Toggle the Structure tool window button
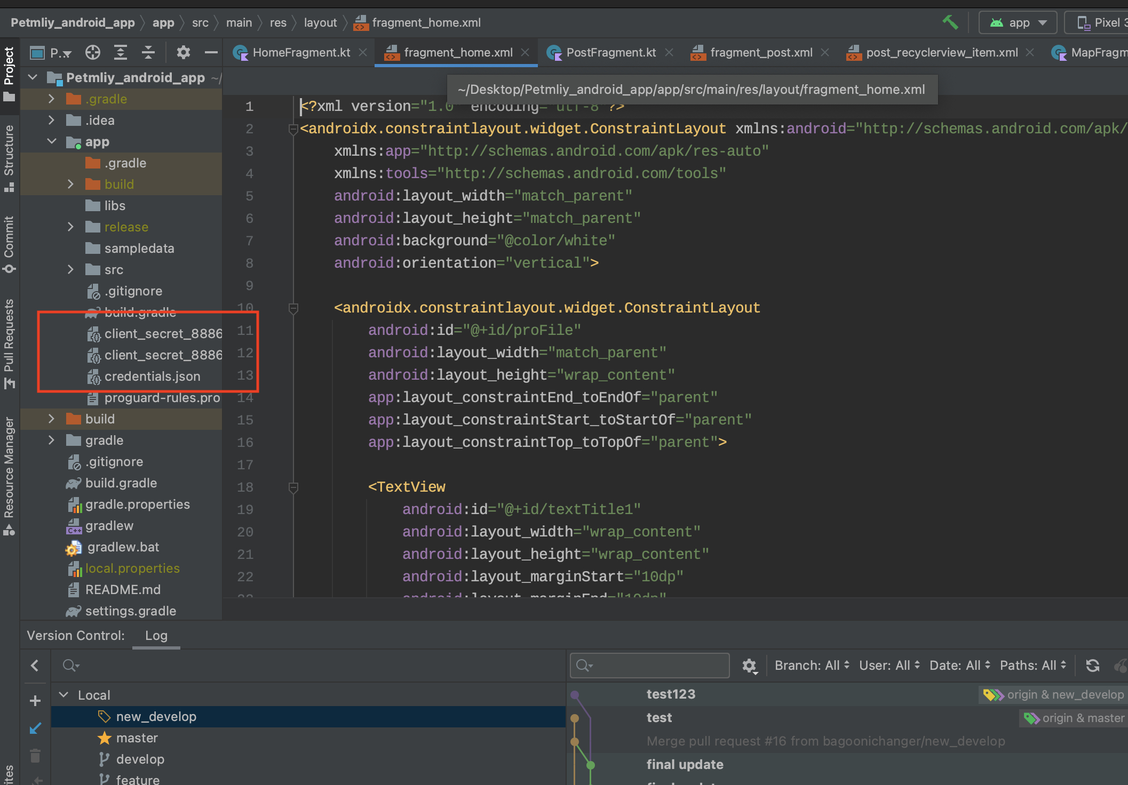This screenshot has width=1128, height=785. coord(9,158)
